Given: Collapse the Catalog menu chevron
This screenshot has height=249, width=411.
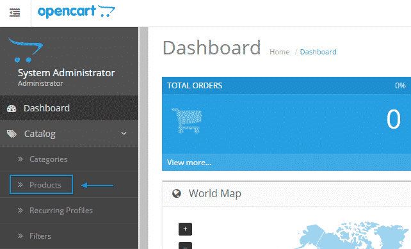Looking at the screenshot, I should 124,133.
